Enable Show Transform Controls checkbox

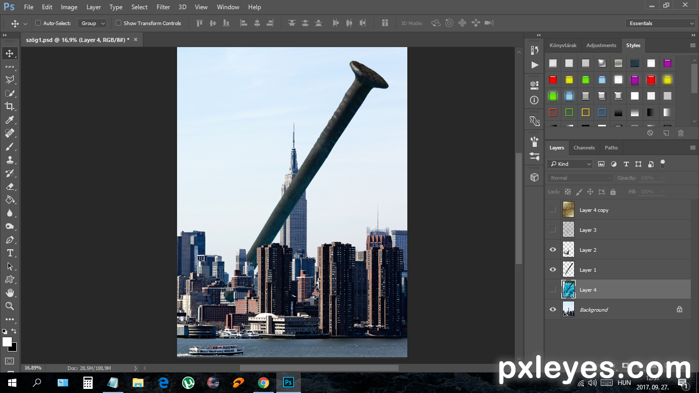(118, 23)
